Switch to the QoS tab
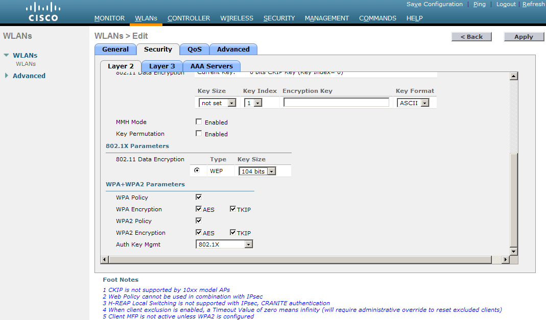 point(194,50)
